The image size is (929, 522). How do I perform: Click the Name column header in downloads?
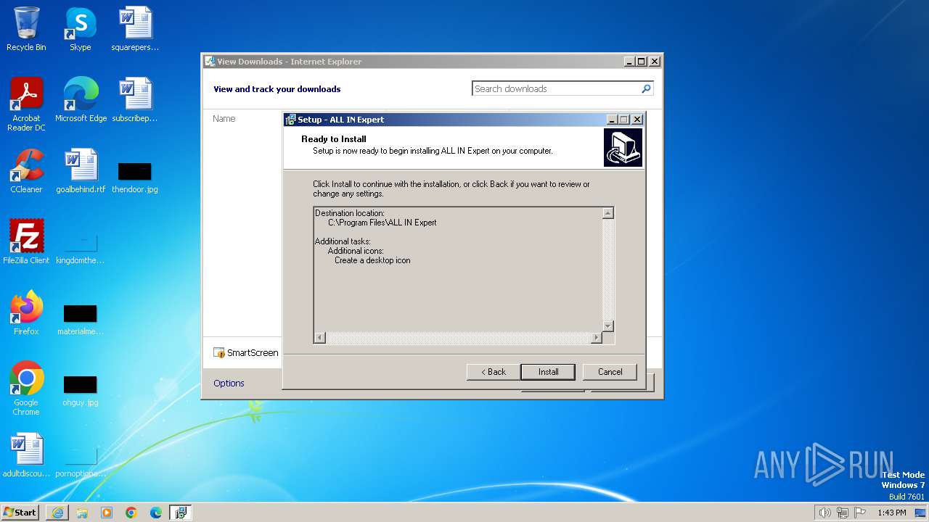coord(224,118)
